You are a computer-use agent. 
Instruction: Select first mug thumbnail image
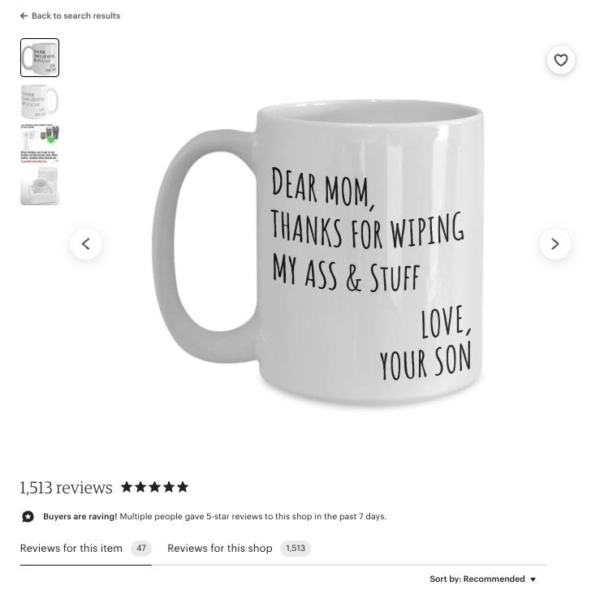coord(40,58)
